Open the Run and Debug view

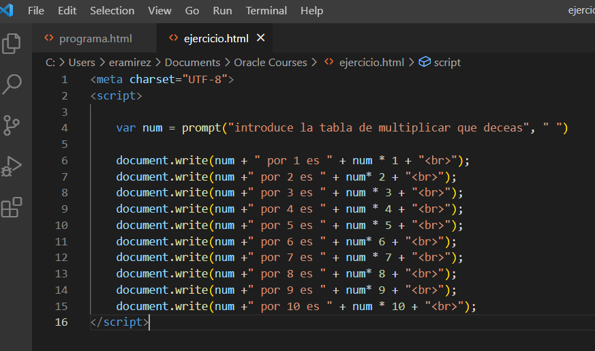pos(12,166)
